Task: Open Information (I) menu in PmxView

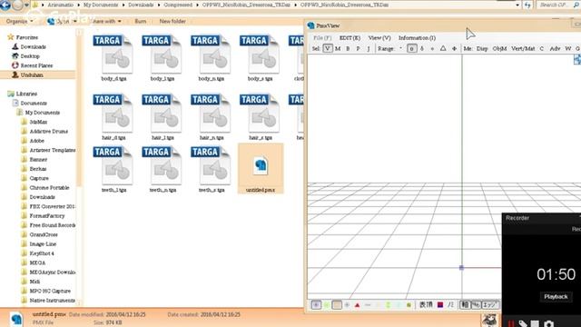Action: point(417,38)
